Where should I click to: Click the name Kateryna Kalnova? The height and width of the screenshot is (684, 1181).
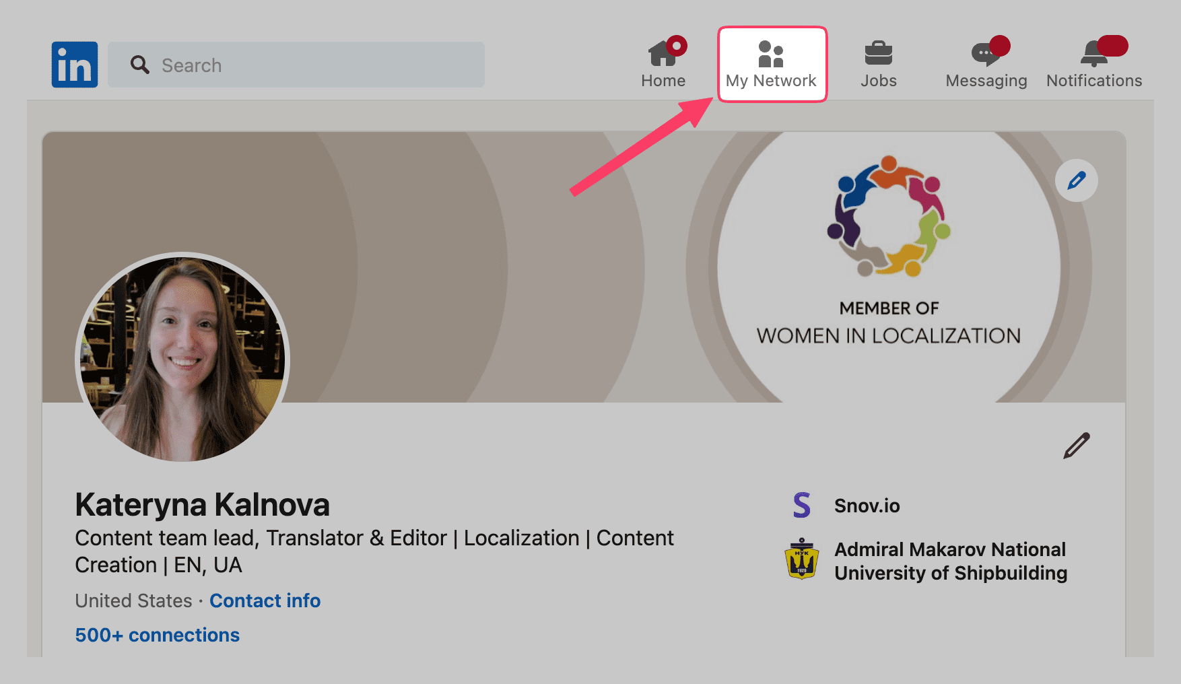click(202, 505)
